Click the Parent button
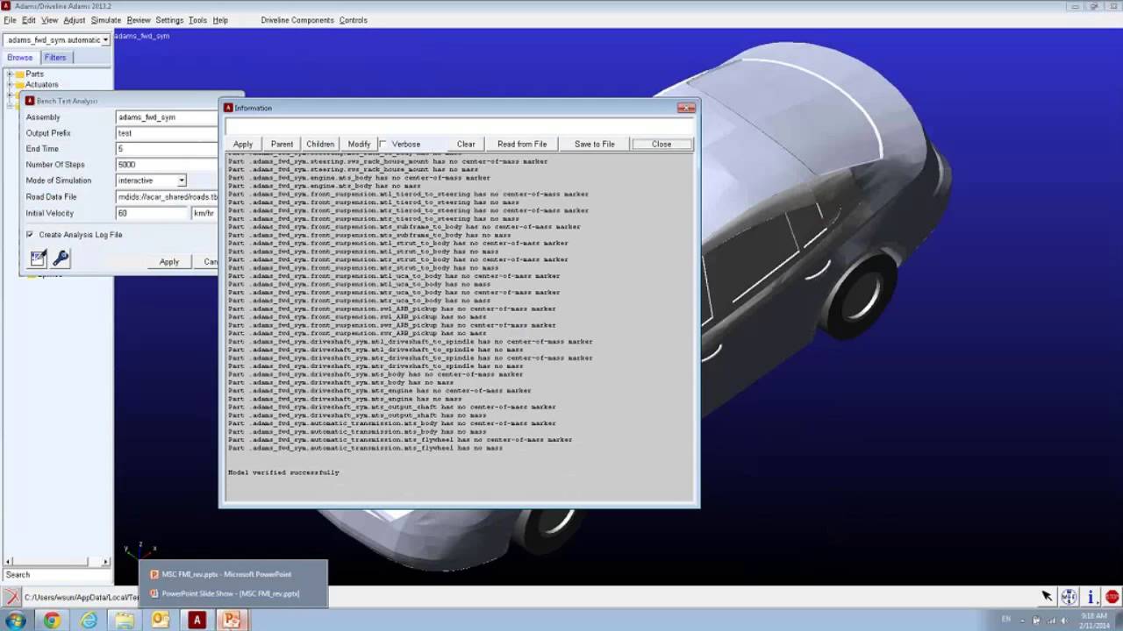The image size is (1123, 631). click(282, 144)
